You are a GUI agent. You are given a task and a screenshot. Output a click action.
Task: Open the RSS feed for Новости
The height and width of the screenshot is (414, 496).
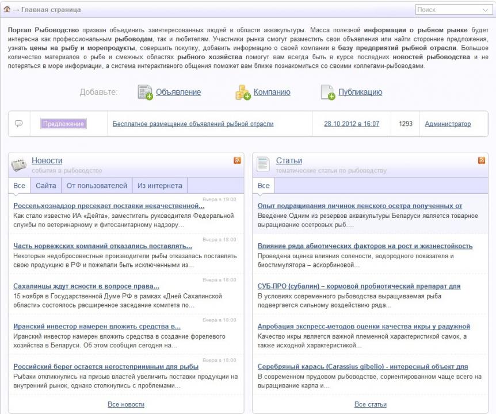[237, 160]
